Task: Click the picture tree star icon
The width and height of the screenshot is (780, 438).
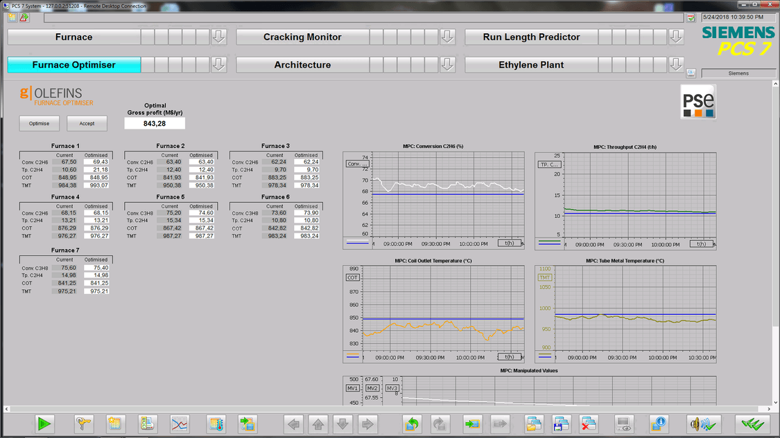Action: point(115,423)
